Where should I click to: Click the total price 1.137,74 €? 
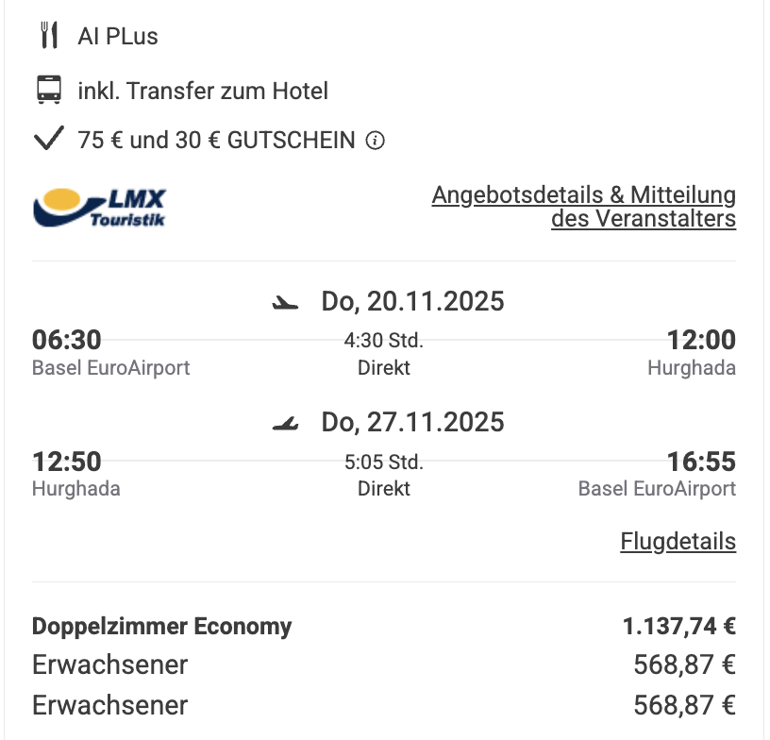click(x=679, y=627)
